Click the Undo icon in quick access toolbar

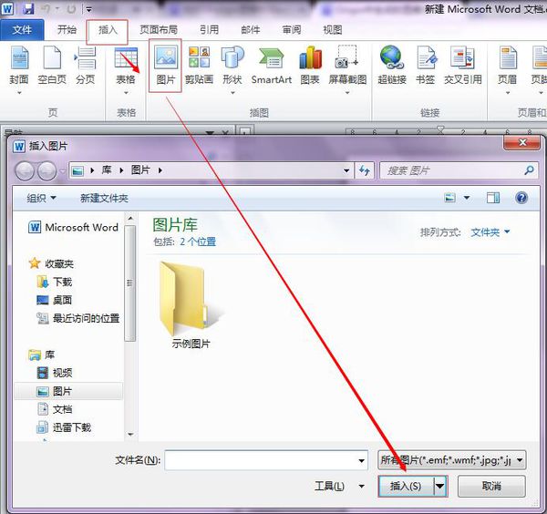(x=46, y=9)
